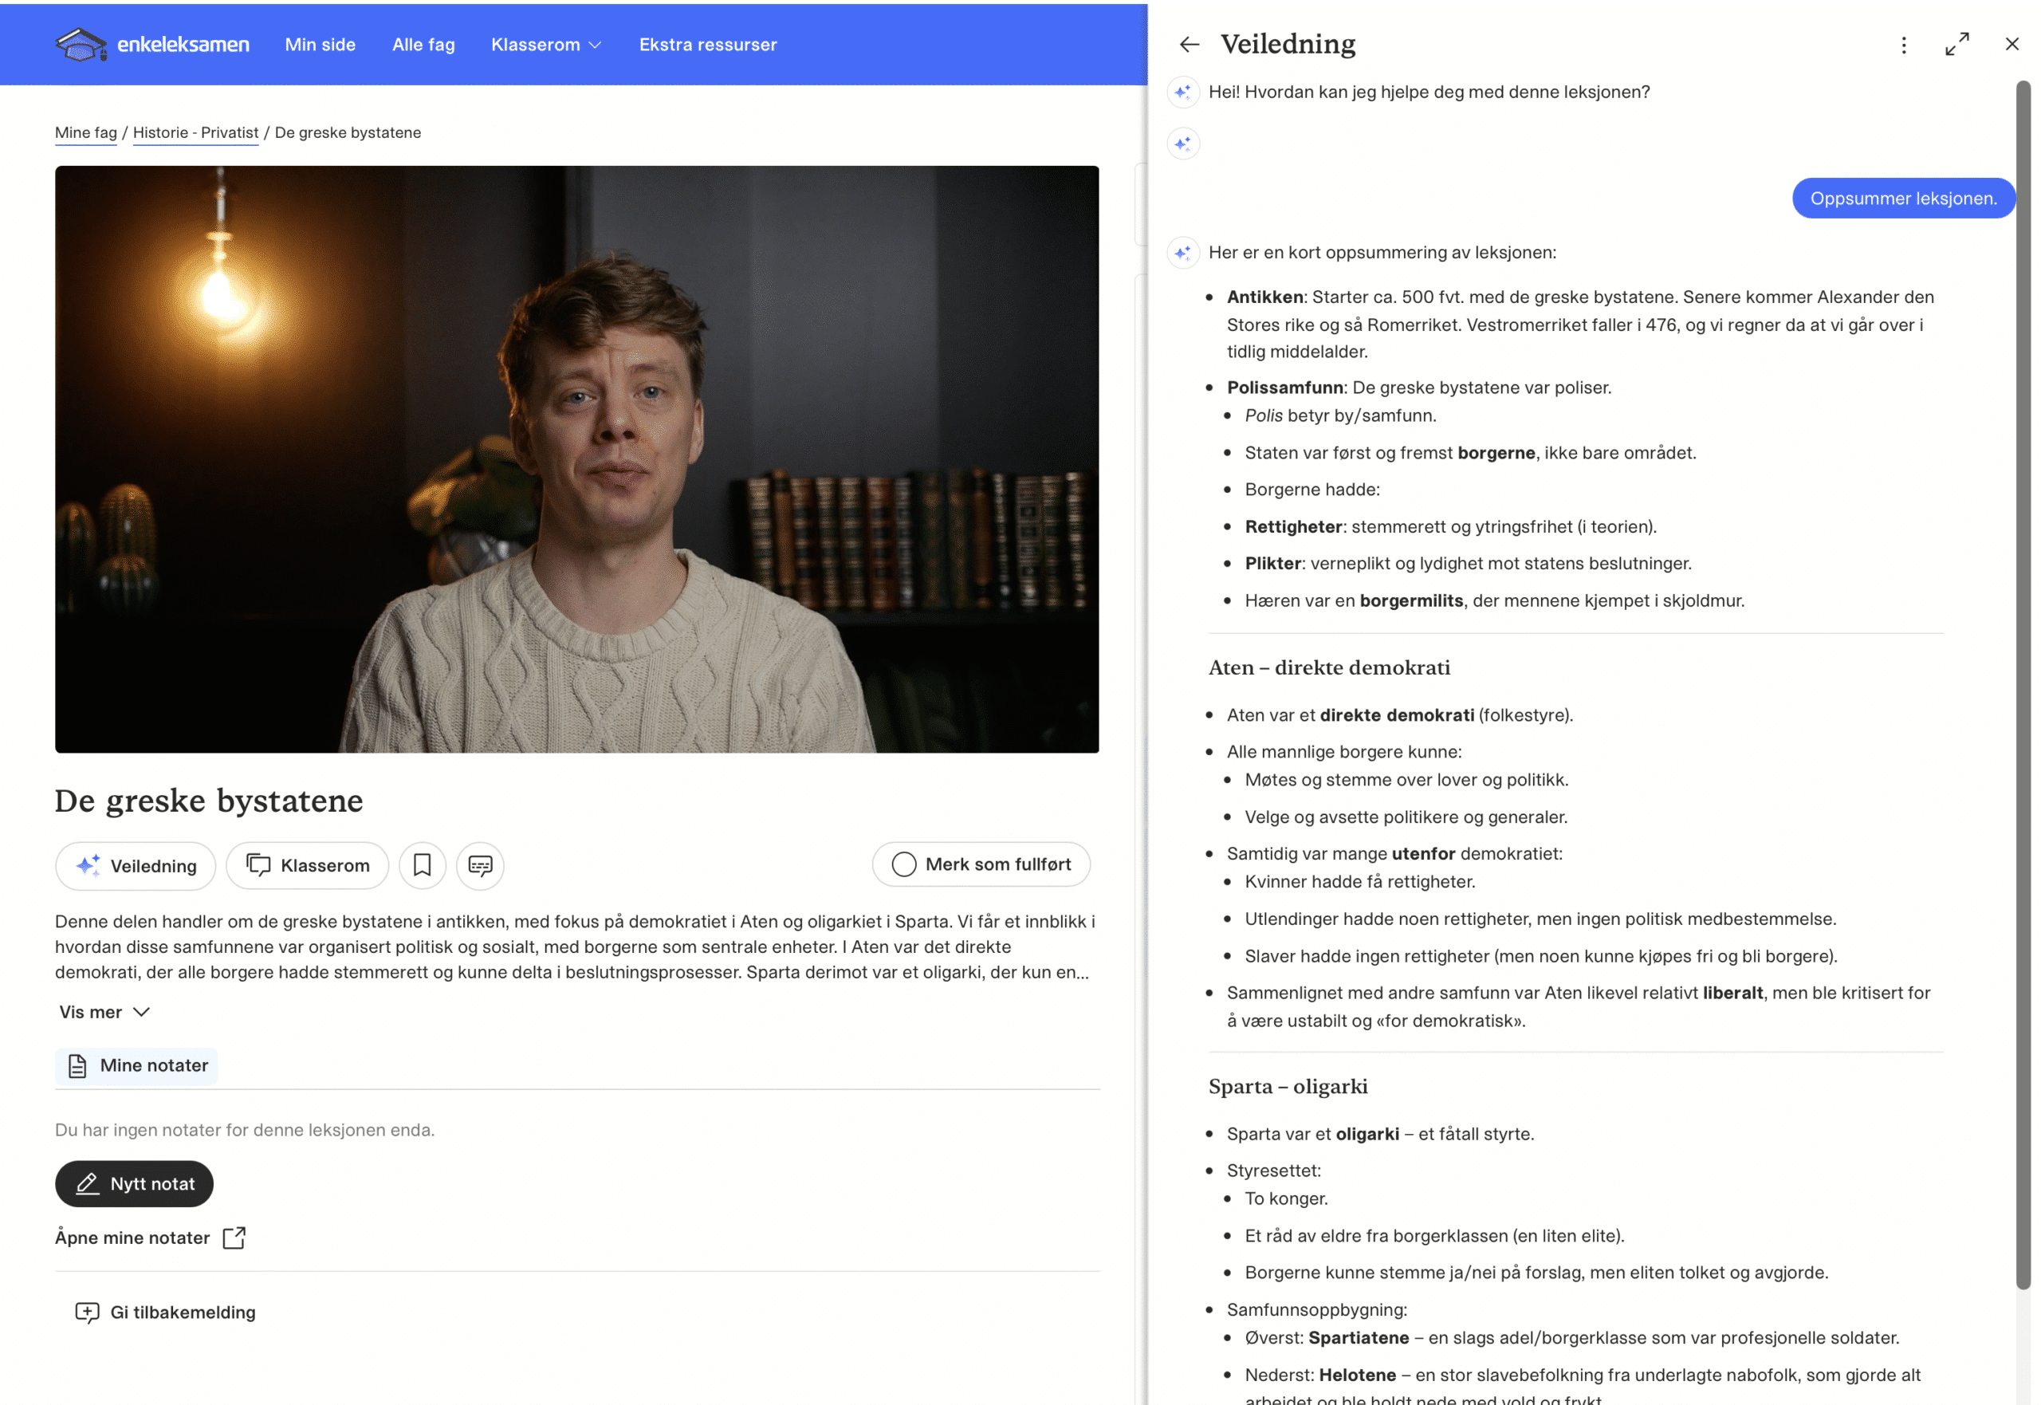2041x1405 pixels.
Task: Go to Ekstra ressurser page
Action: tap(708, 45)
